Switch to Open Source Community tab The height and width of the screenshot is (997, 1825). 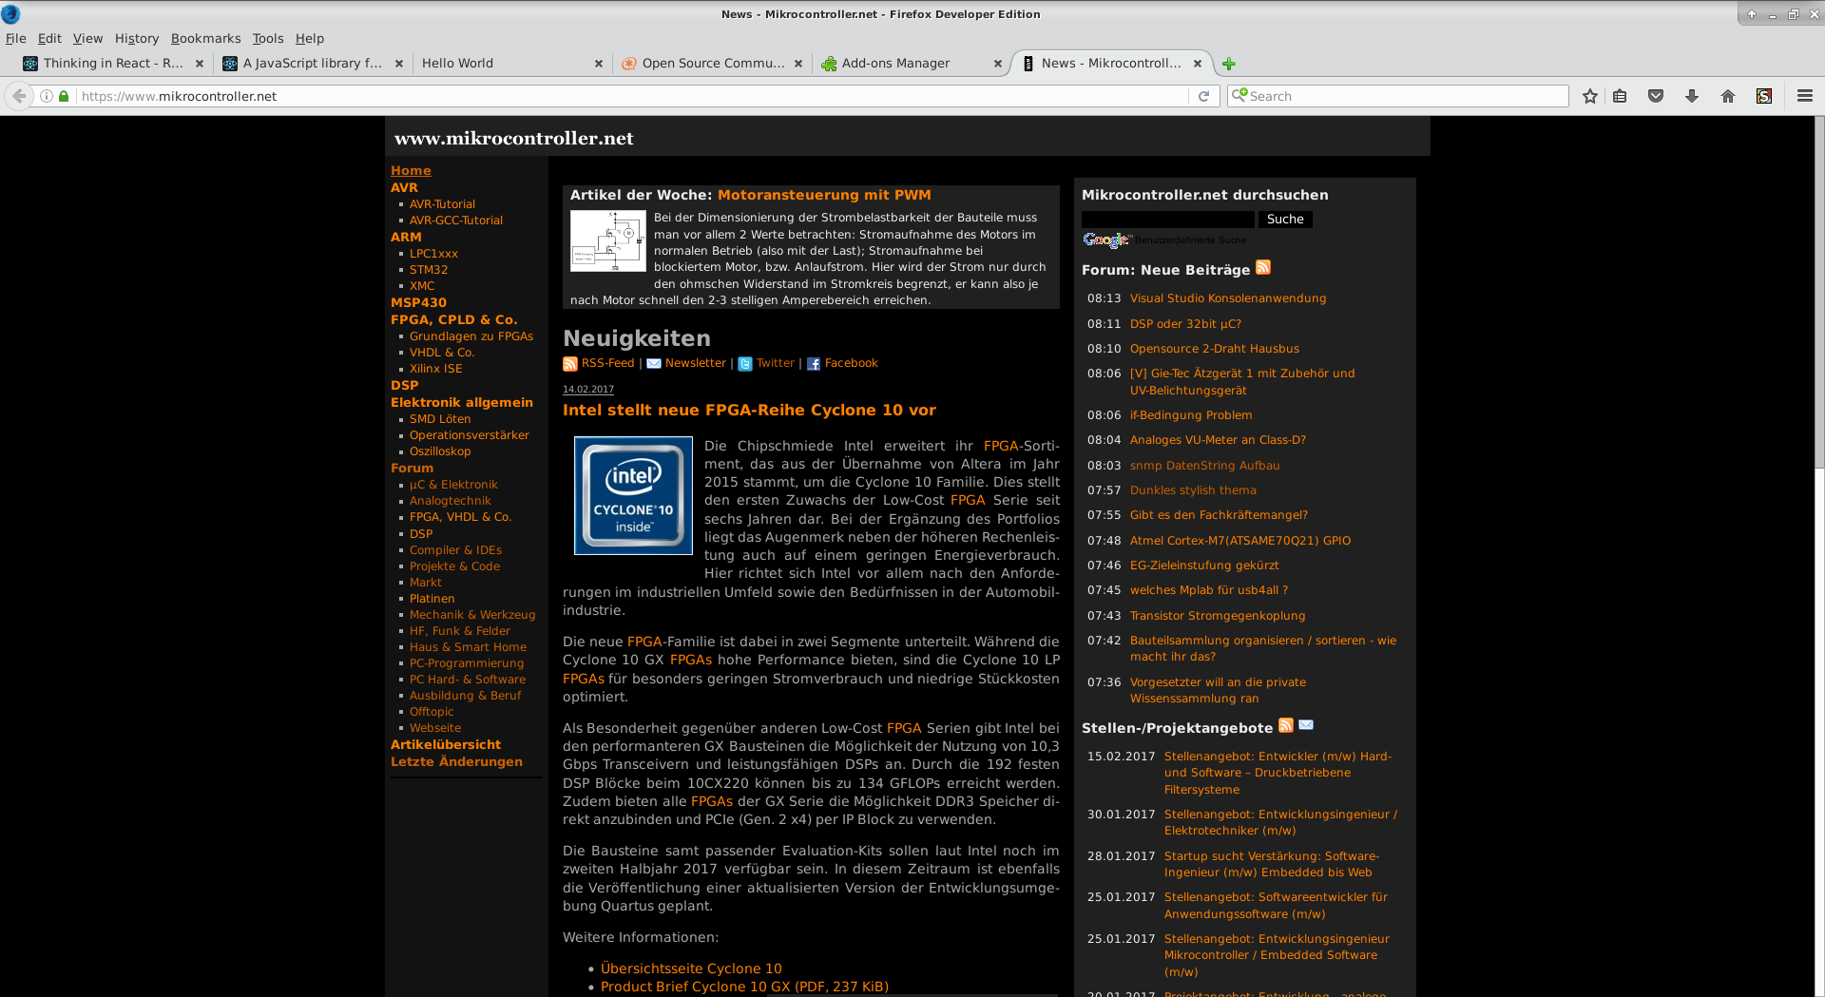pyautogui.click(x=712, y=64)
